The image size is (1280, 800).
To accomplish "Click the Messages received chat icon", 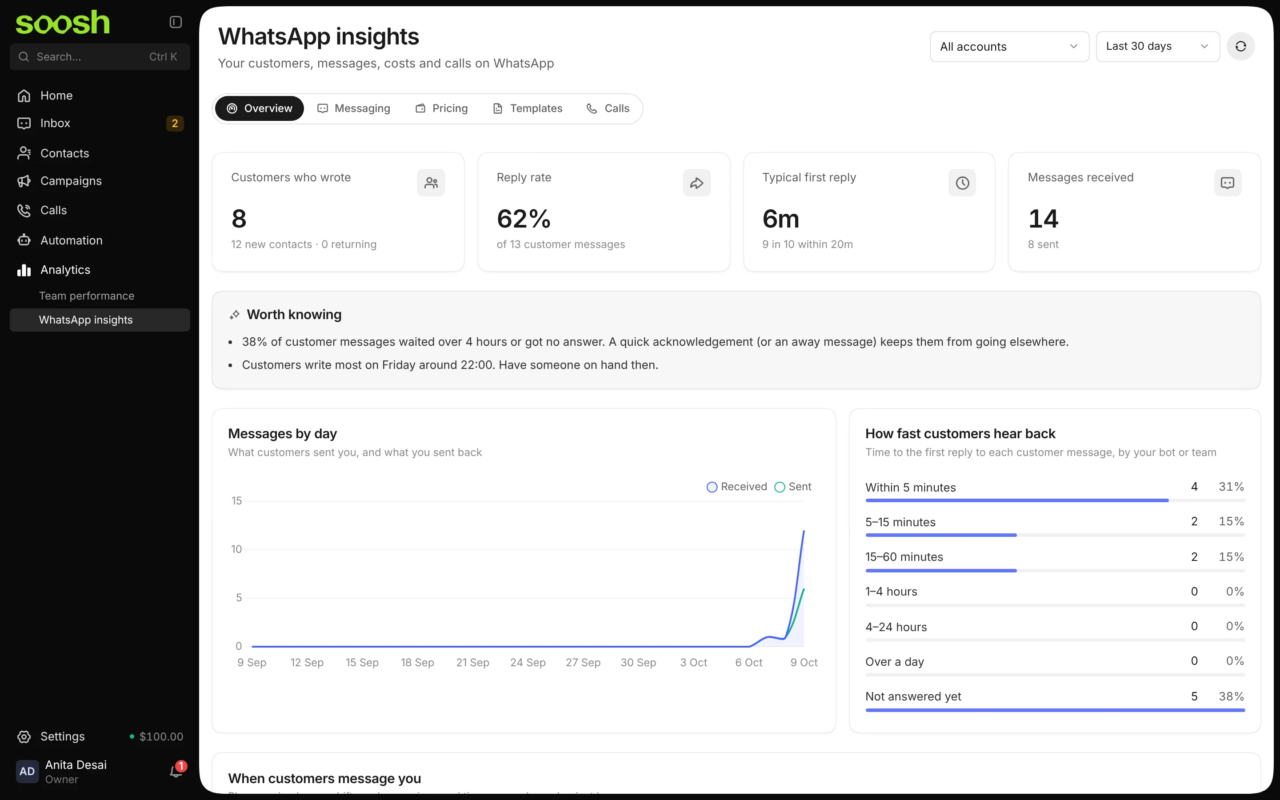I will pyautogui.click(x=1228, y=183).
